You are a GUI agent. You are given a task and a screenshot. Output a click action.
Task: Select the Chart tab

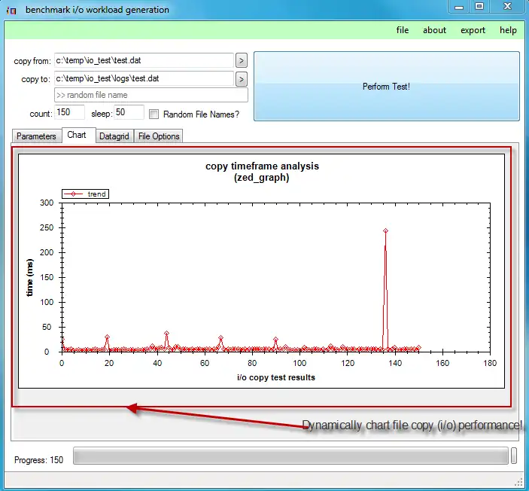(x=77, y=135)
